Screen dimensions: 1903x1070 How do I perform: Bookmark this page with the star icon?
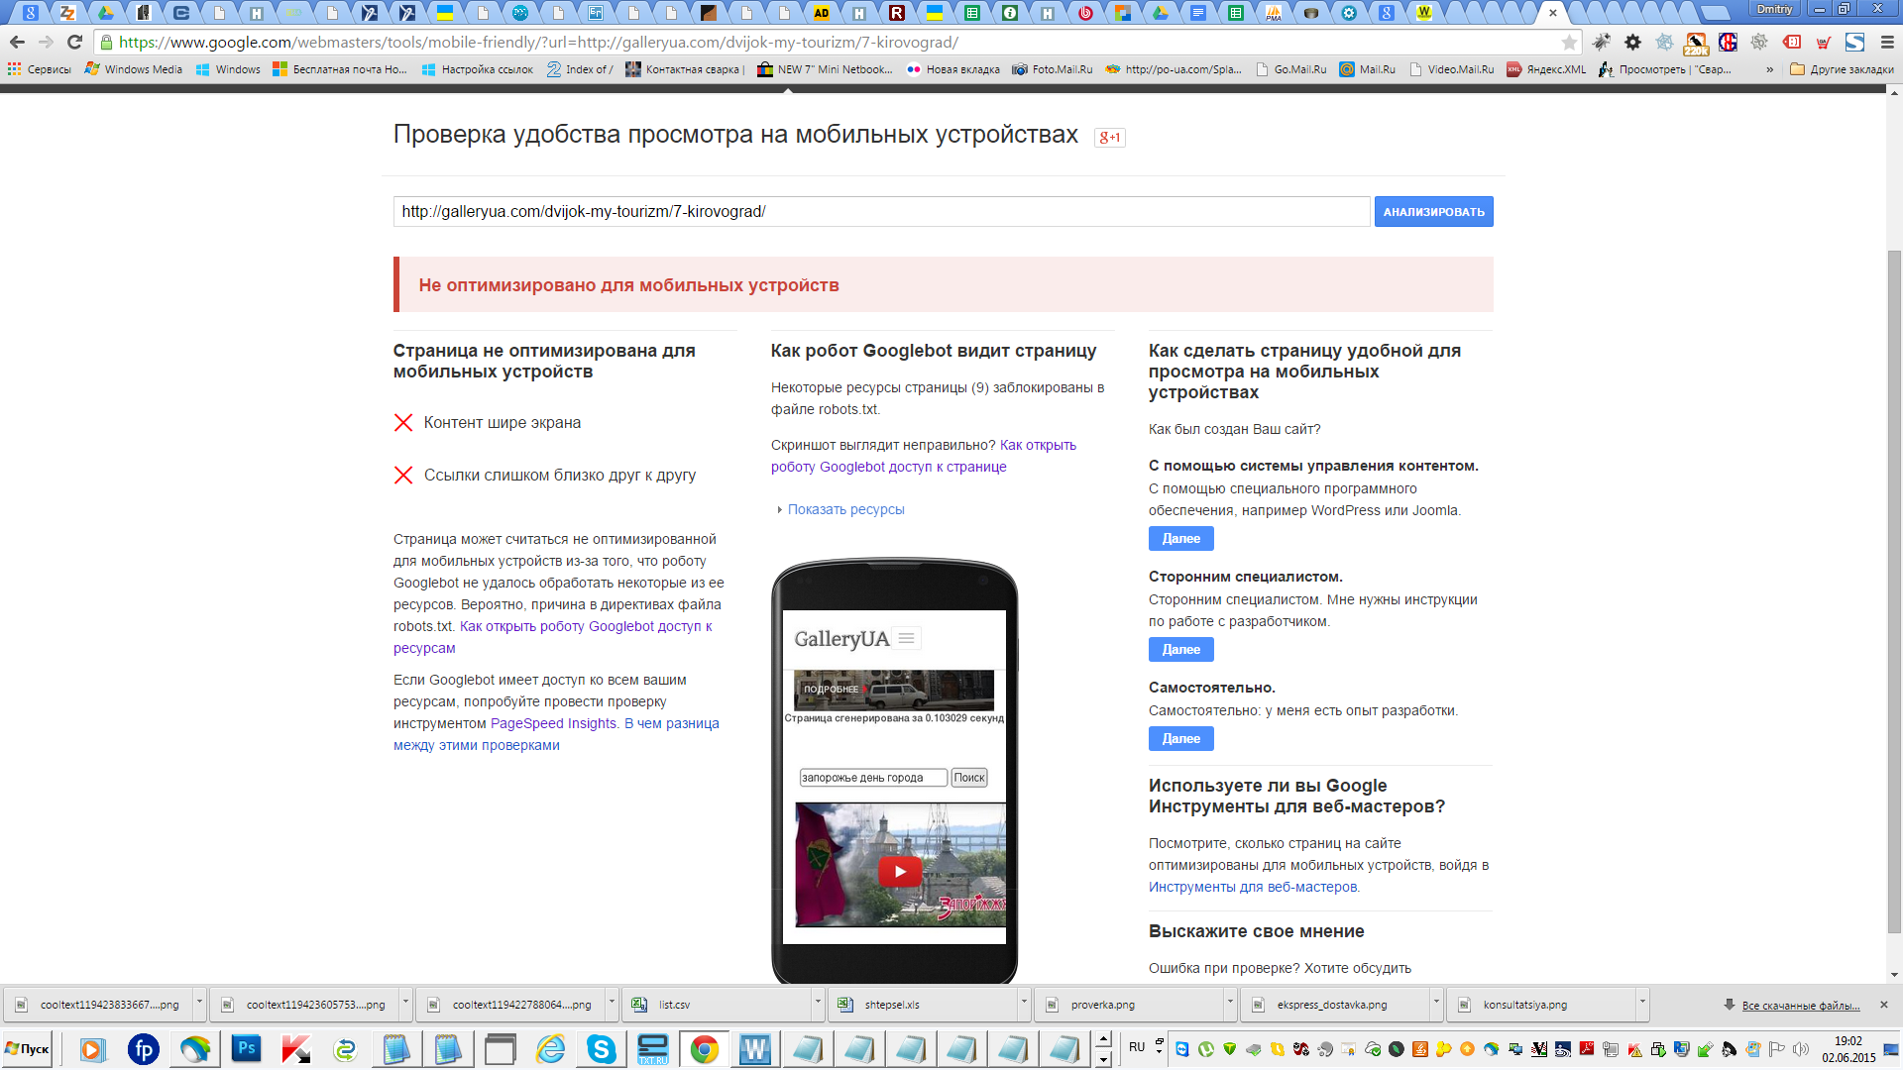[1569, 43]
